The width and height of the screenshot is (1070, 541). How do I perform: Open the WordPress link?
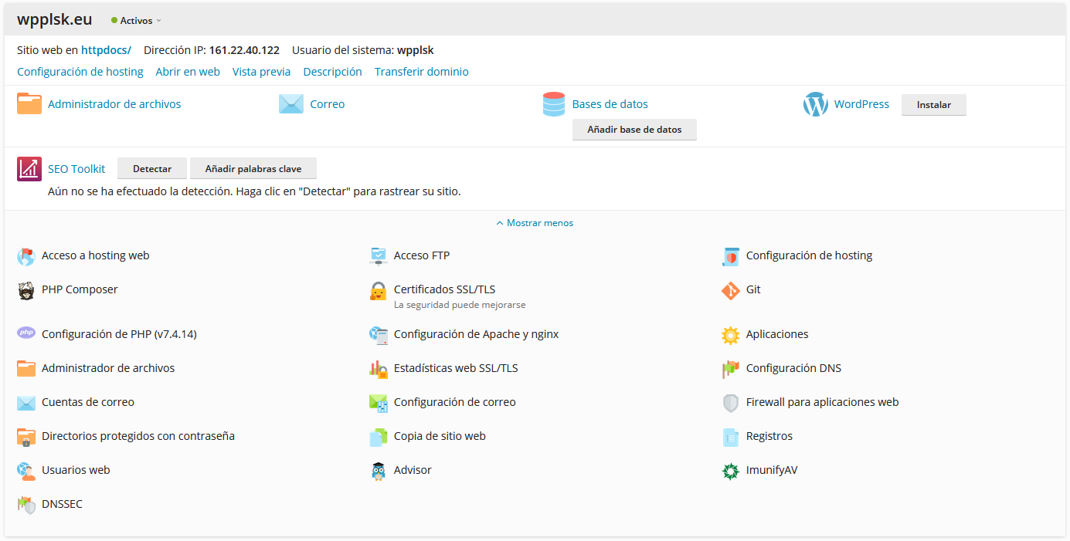pos(861,104)
